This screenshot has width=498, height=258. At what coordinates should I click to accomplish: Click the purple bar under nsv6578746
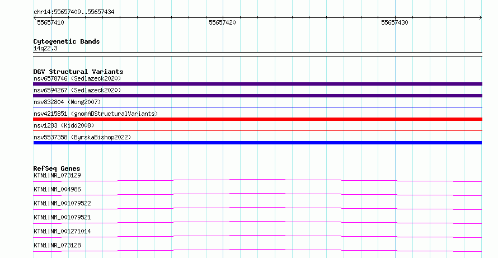pyautogui.click(x=257, y=84)
